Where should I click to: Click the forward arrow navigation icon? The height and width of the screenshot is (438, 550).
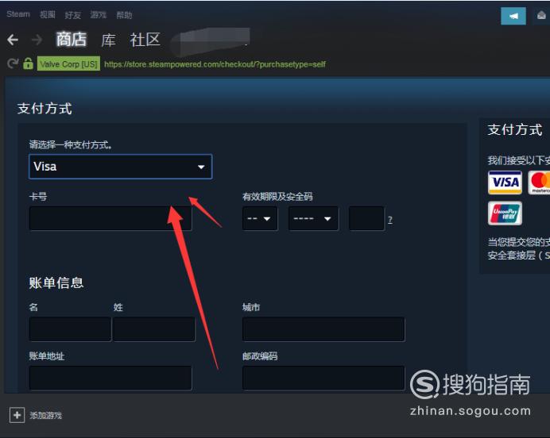click(37, 40)
